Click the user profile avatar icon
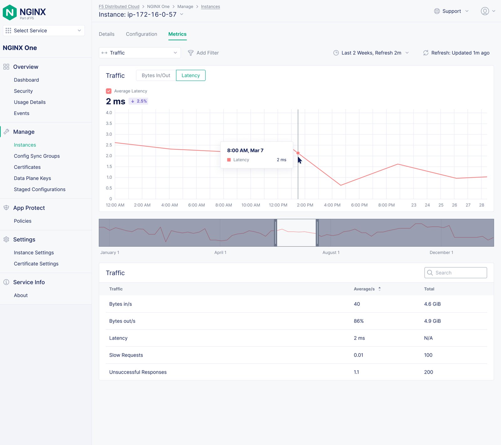501x445 pixels. [485, 11]
